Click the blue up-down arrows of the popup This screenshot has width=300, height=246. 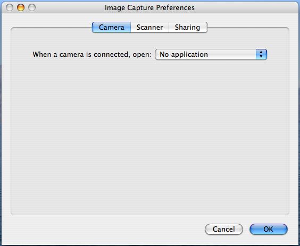click(261, 55)
